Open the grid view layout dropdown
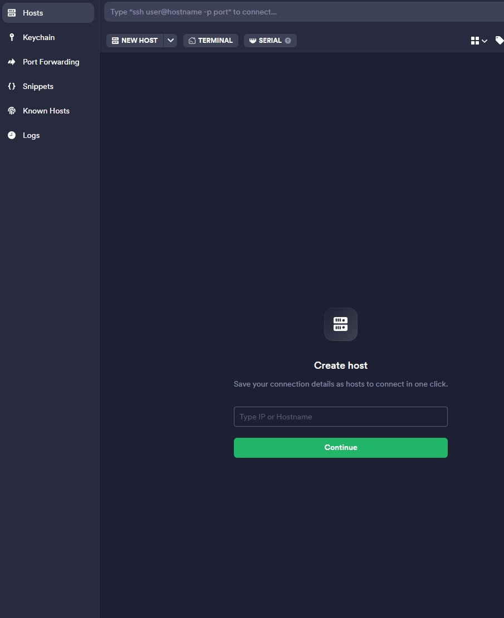Viewport: 504px width, 618px height. tap(479, 41)
